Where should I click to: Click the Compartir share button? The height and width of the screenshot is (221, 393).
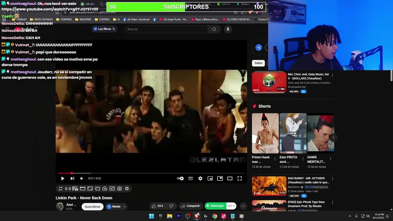point(190,206)
